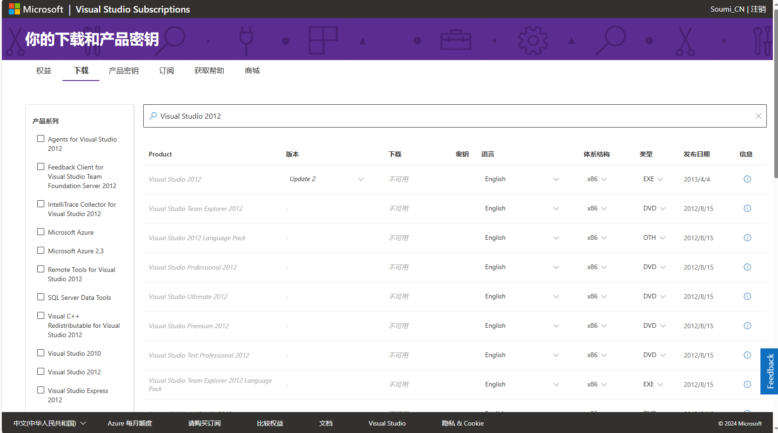Check the Visual Studio 2012 filter checkbox
This screenshot has height=433, width=778.
tap(41, 372)
